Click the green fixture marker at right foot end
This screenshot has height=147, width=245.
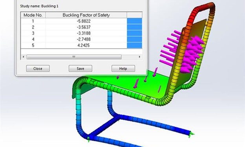point(192,134)
